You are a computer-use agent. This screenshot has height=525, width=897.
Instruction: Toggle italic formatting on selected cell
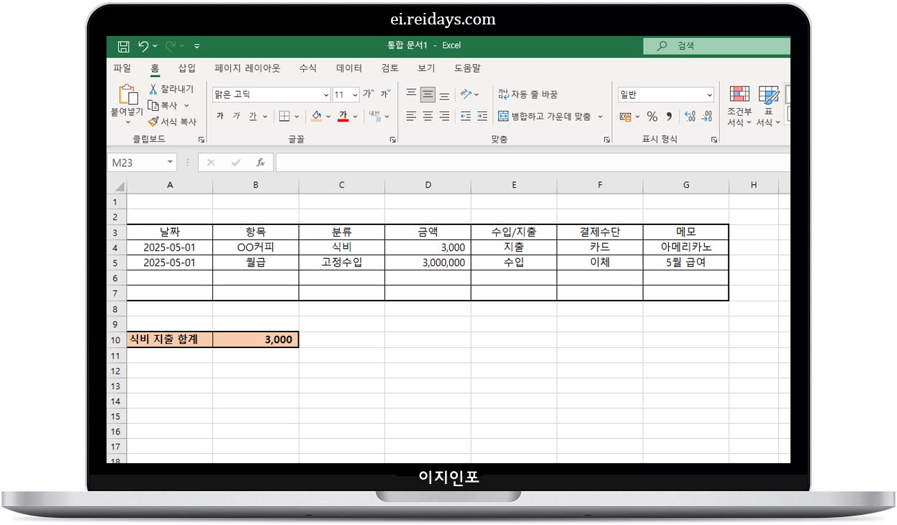(x=237, y=116)
